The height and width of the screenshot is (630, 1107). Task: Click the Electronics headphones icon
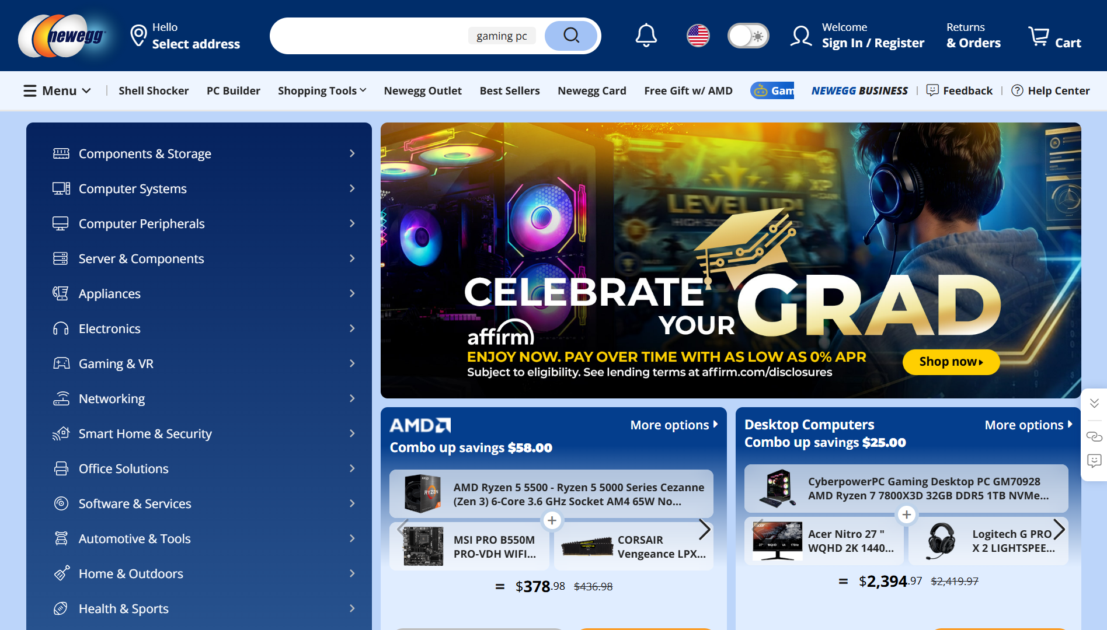coord(61,328)
